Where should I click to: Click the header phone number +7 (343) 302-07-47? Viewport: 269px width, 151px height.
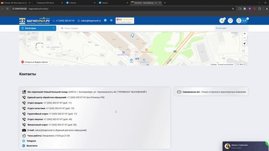65,21
